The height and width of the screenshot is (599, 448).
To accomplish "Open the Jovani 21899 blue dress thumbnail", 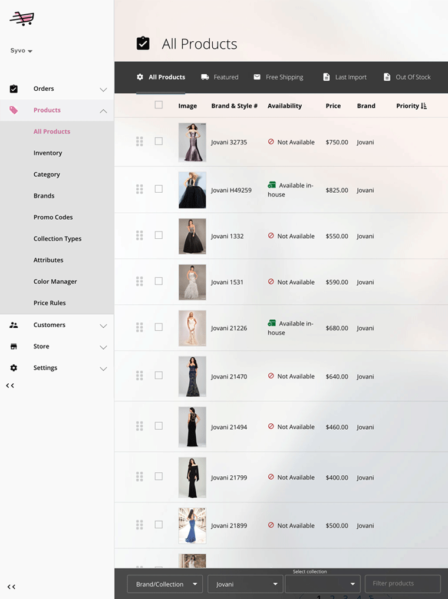I will click(x=192, y=526).
